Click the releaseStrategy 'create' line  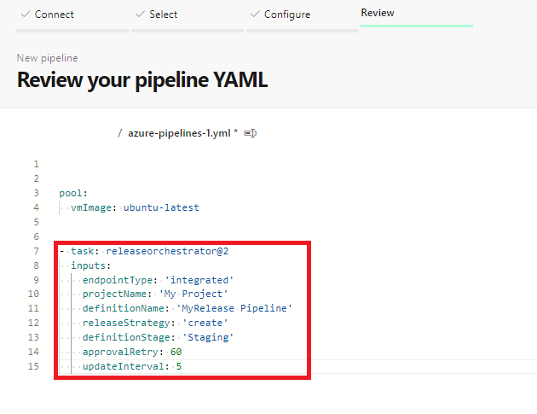[155, 324]
